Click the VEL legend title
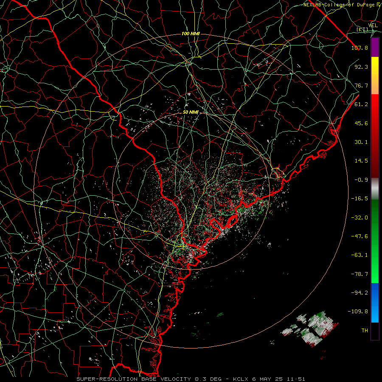Screen dimensions: 382x382 [373, 25]
